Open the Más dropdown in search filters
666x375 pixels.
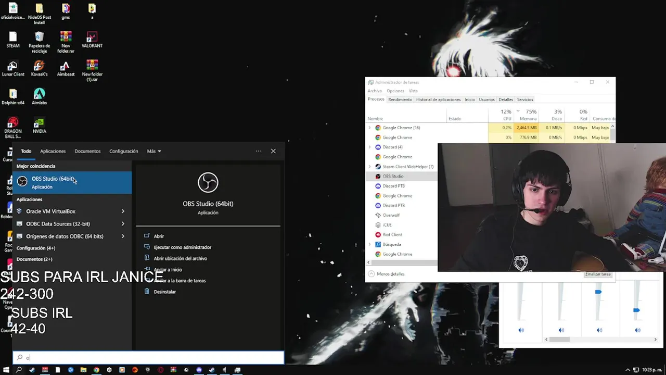(x=154, y=151)
